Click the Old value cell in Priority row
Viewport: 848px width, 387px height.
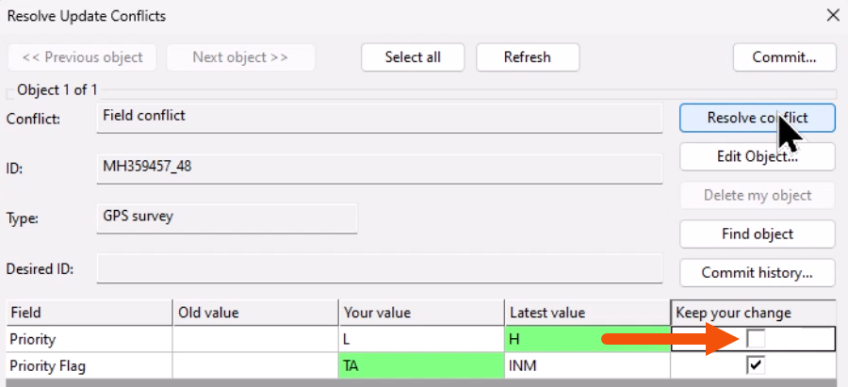click(255, 339)
